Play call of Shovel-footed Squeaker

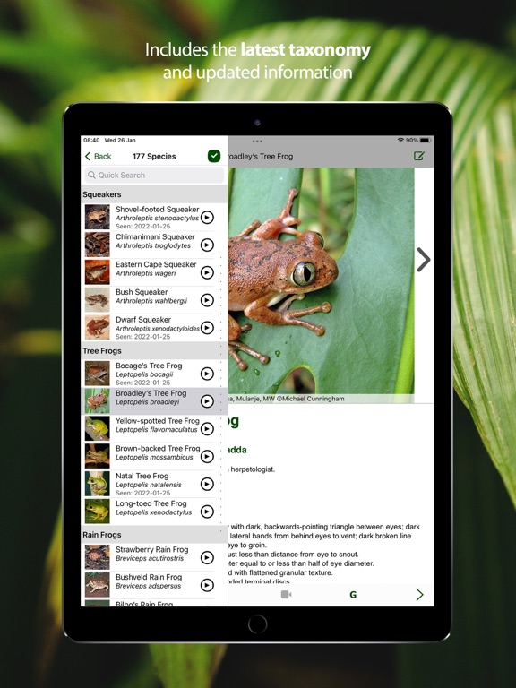click(x=207, y=218)
